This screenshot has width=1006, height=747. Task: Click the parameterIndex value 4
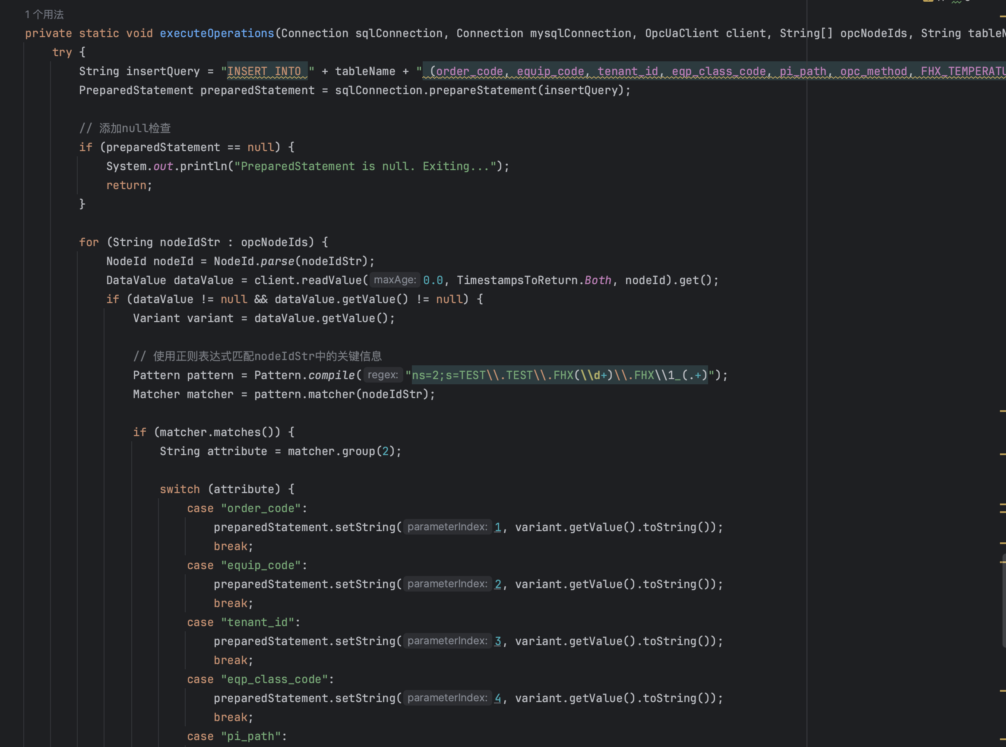pos(498,698)
